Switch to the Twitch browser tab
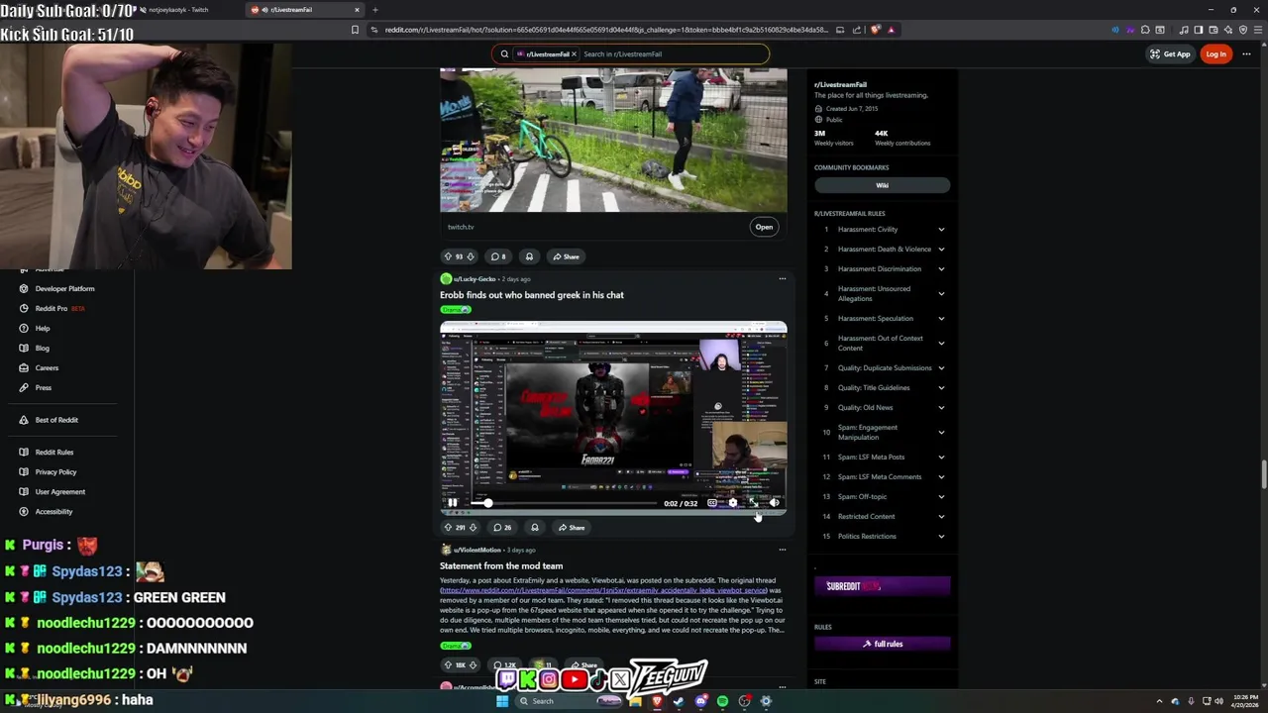This screenshot has width=1268, height=713. 180,10
